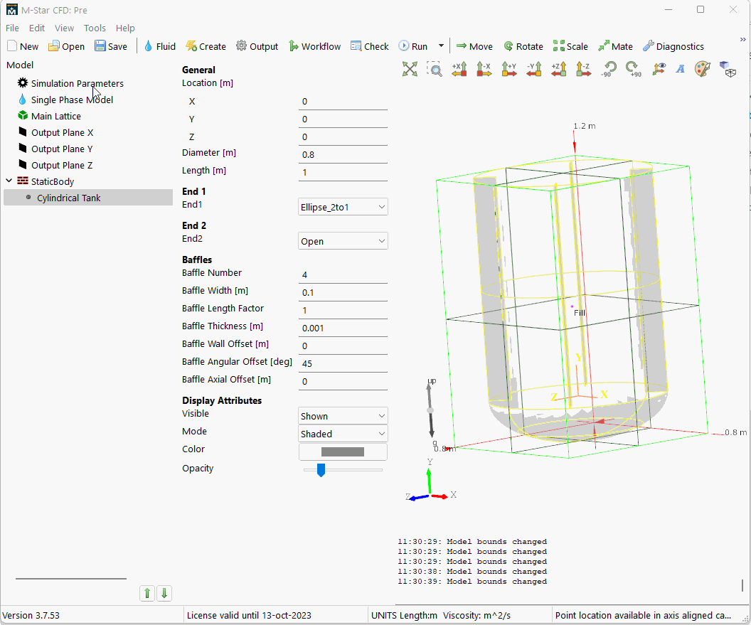Screen dimensions: 751x625
Task: Set camera to -Z view
Action: [583, 69]
